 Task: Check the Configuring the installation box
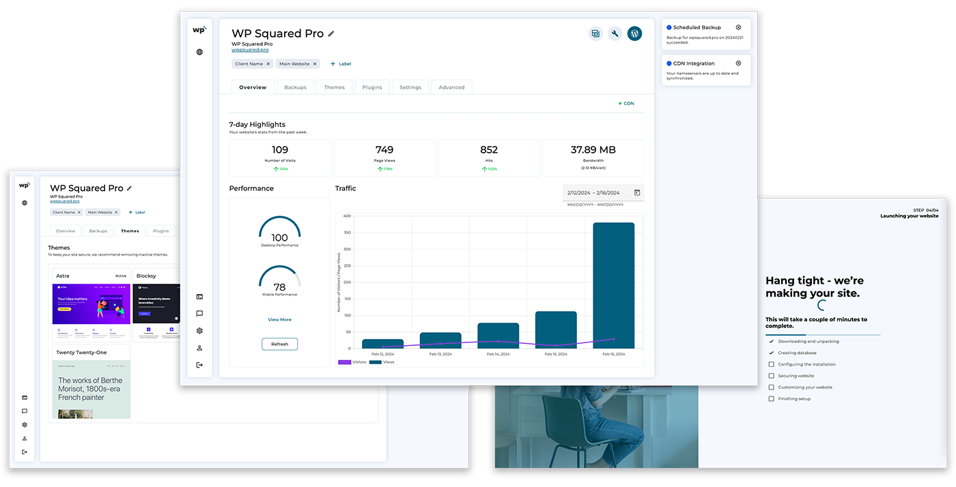click(x=772, y=364)
